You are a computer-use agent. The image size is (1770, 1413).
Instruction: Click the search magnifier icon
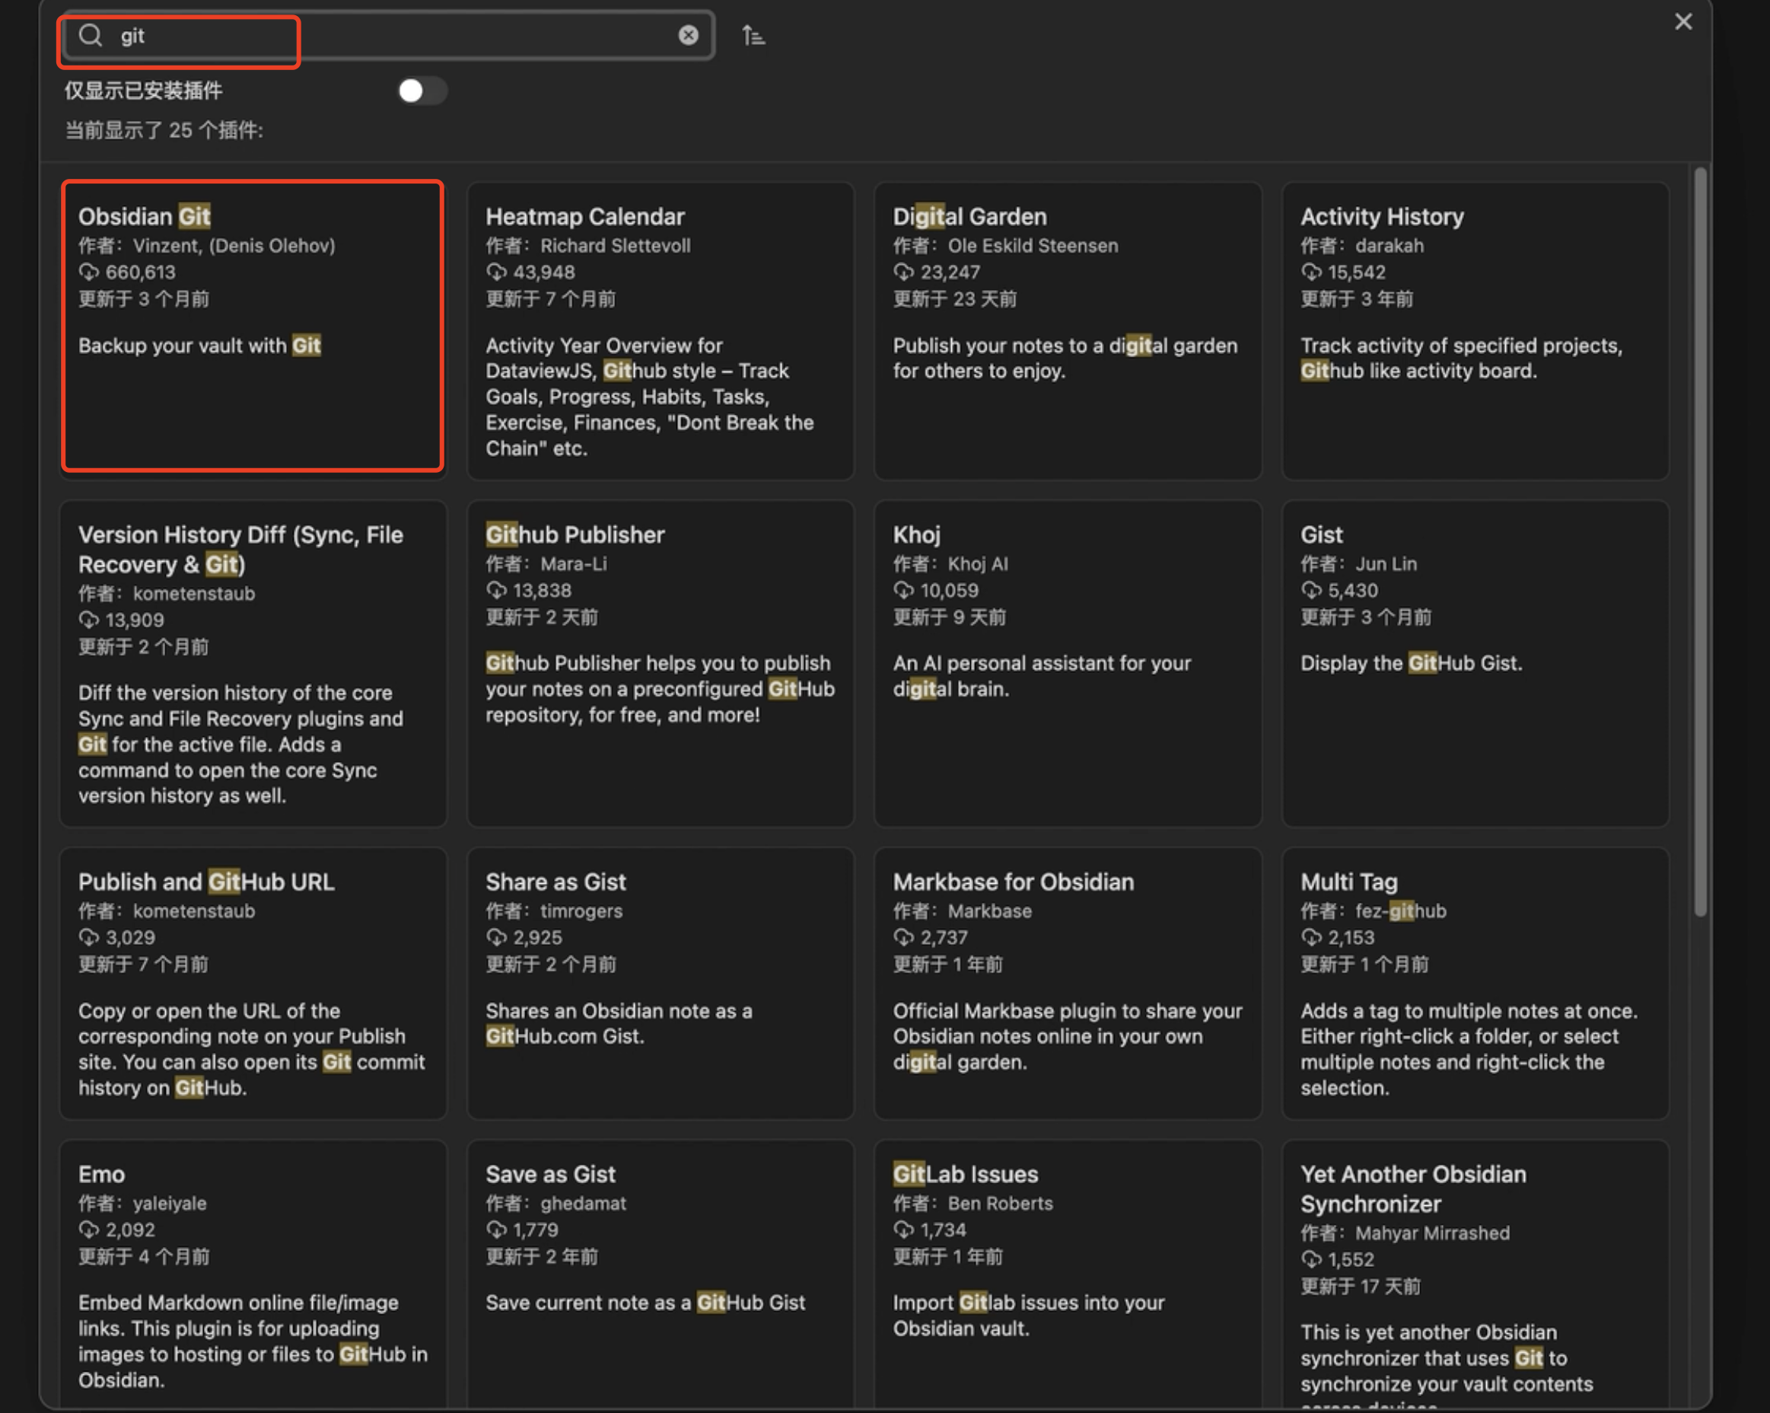point(91,35)
